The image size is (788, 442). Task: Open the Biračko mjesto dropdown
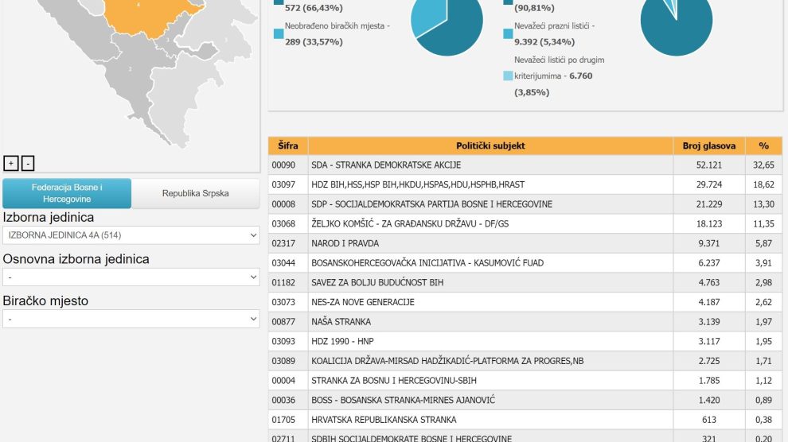tap(131, 319)
